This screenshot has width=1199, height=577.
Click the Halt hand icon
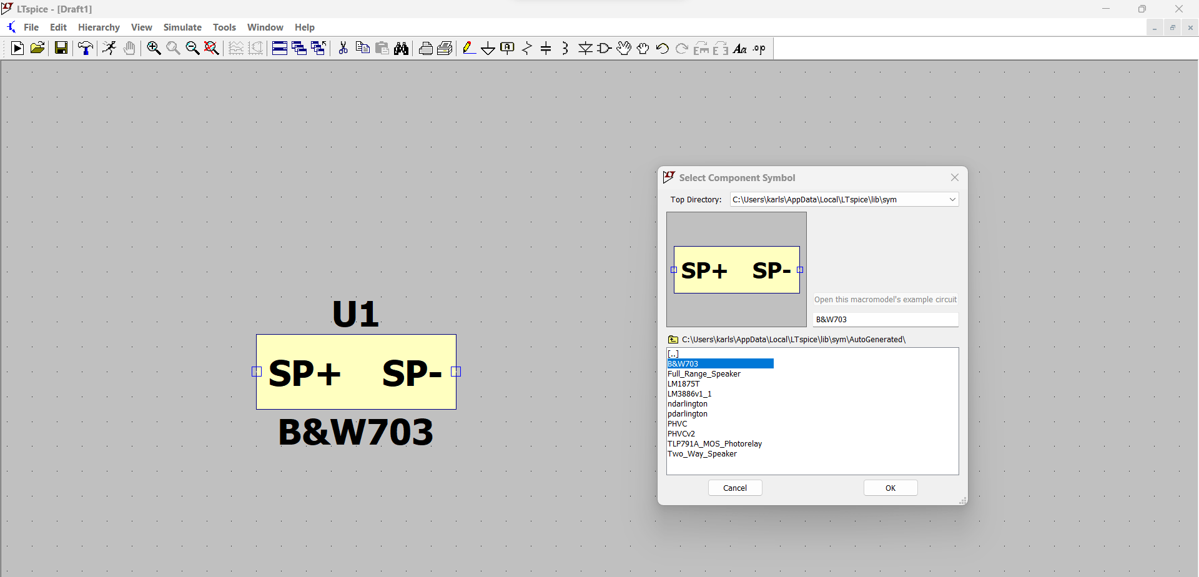[x=129, y=48]
